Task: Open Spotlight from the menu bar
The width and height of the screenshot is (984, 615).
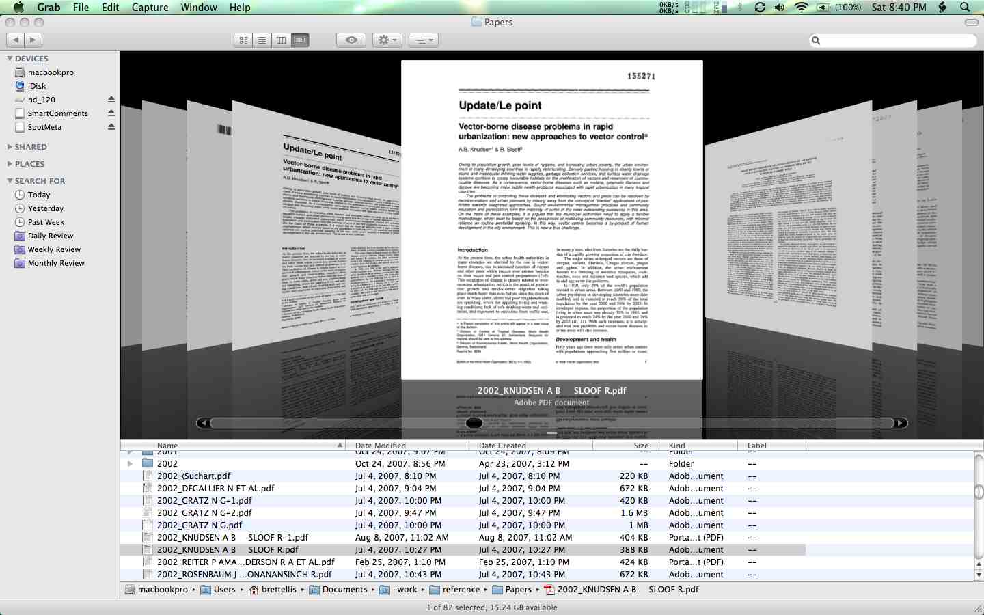Action: [965, 8]
